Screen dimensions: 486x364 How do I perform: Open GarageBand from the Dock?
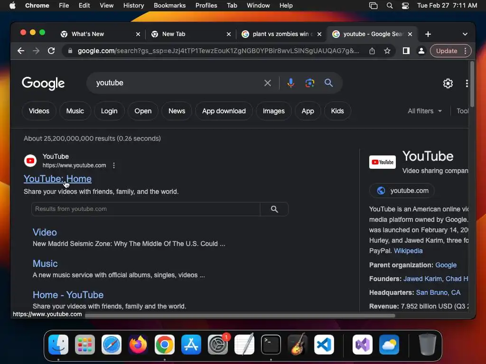pos(298,345)
